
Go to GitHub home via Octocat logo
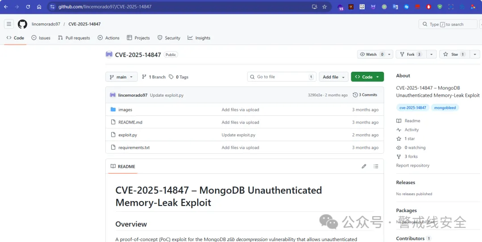pyautogui.click(x=22, y=24)
